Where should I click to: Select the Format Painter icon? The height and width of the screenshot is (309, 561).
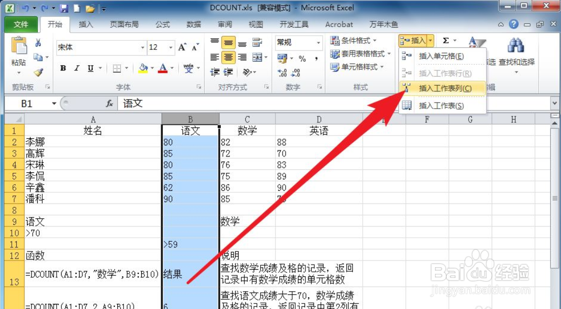[x=39, y=71]
